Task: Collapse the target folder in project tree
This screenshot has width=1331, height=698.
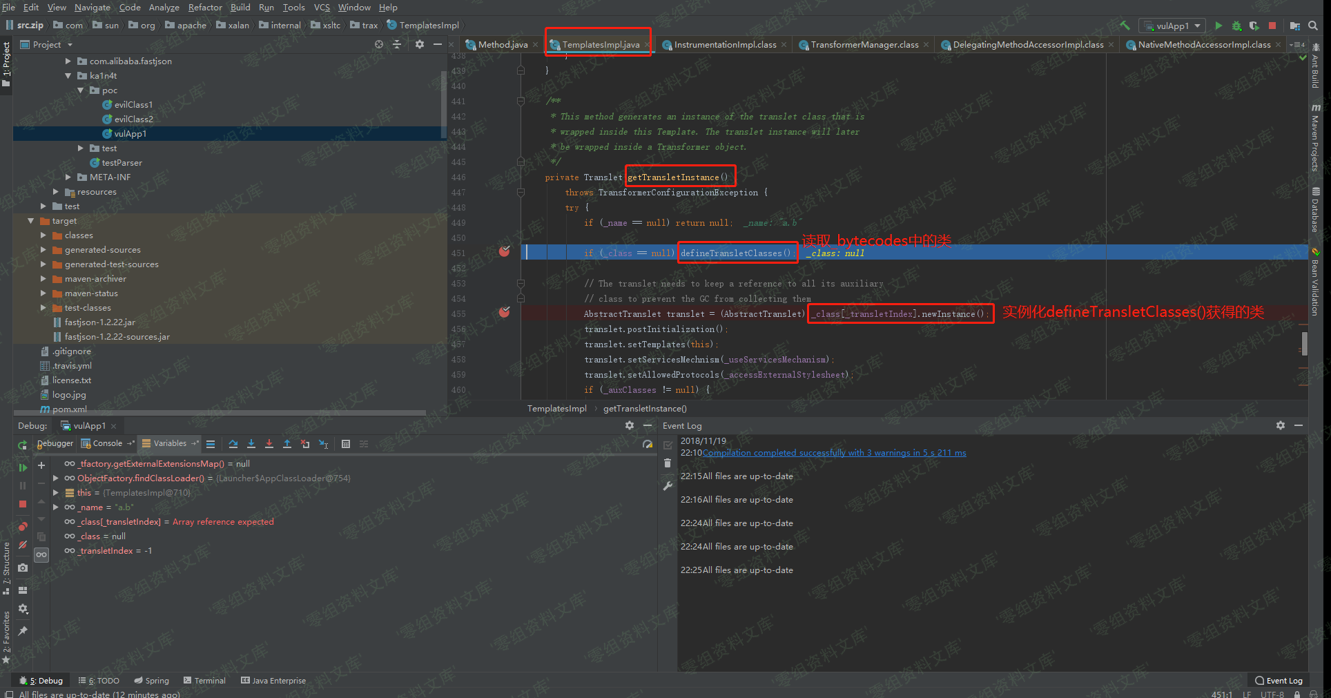Action: click(30, 221)
